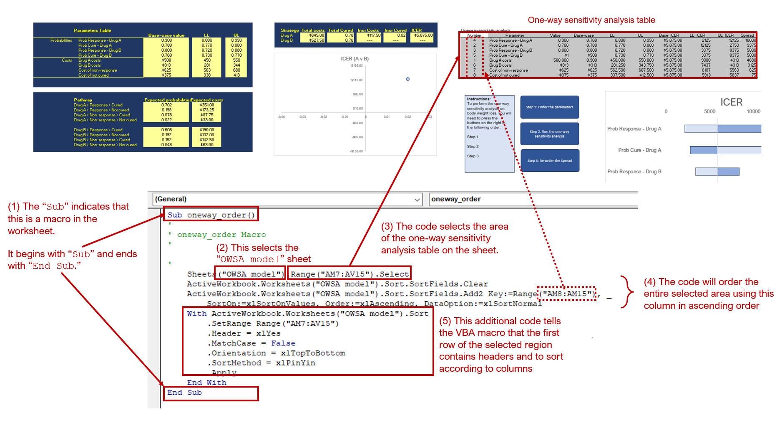Click the Parameters Table title cell

(93, 30)
